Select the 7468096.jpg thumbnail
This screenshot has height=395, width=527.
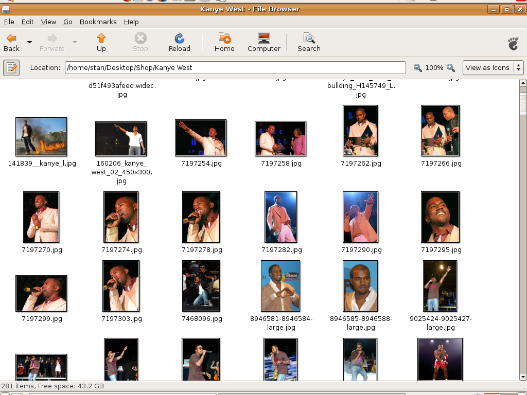coord(201,286)
